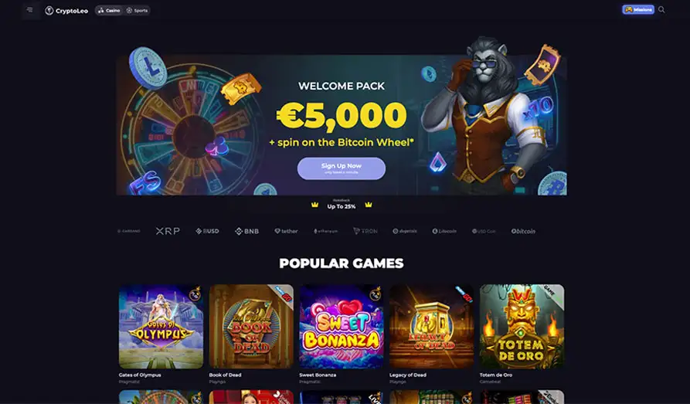Open the Missions button

[638, 10]
